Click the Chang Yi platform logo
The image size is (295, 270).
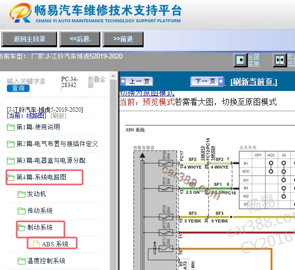(21, 13)
